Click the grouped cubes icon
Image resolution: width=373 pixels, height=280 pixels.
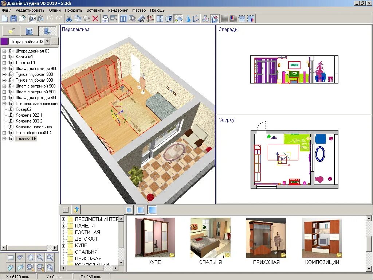point(206,18)
